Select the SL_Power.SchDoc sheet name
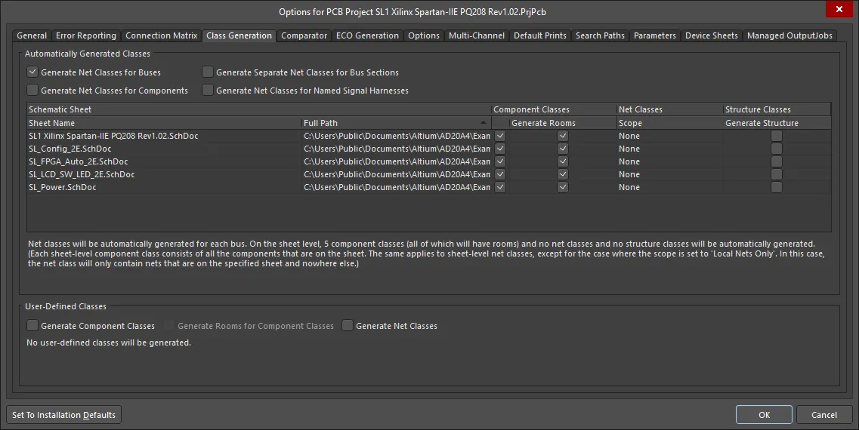Image resolution: width=859 pixels, height=430 pixels. (x=63, y=187)
